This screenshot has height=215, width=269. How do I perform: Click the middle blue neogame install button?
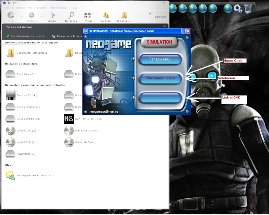pyautogui.click(x=160, y=78)
